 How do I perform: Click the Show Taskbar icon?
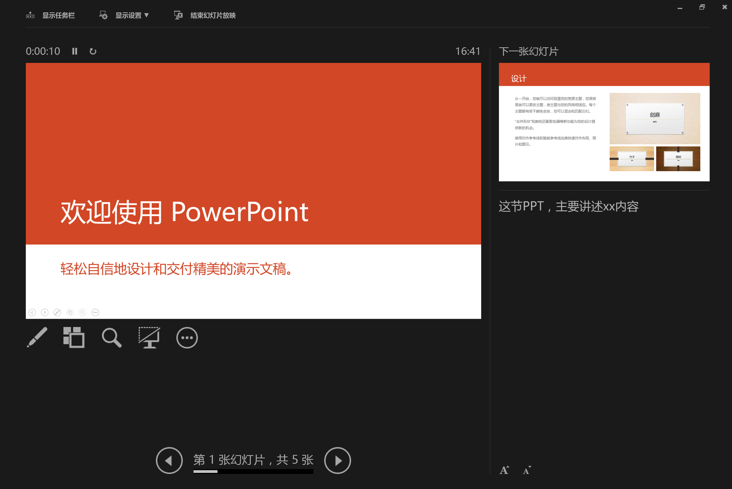tap(30, 15)
